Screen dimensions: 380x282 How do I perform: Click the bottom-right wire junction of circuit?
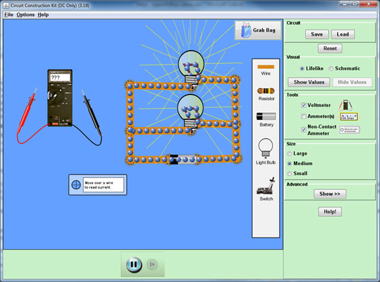pos(237,159)
